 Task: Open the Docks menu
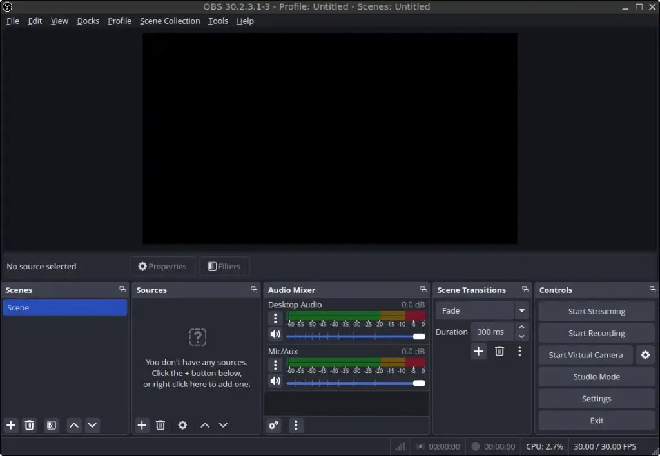click(88, 21)
